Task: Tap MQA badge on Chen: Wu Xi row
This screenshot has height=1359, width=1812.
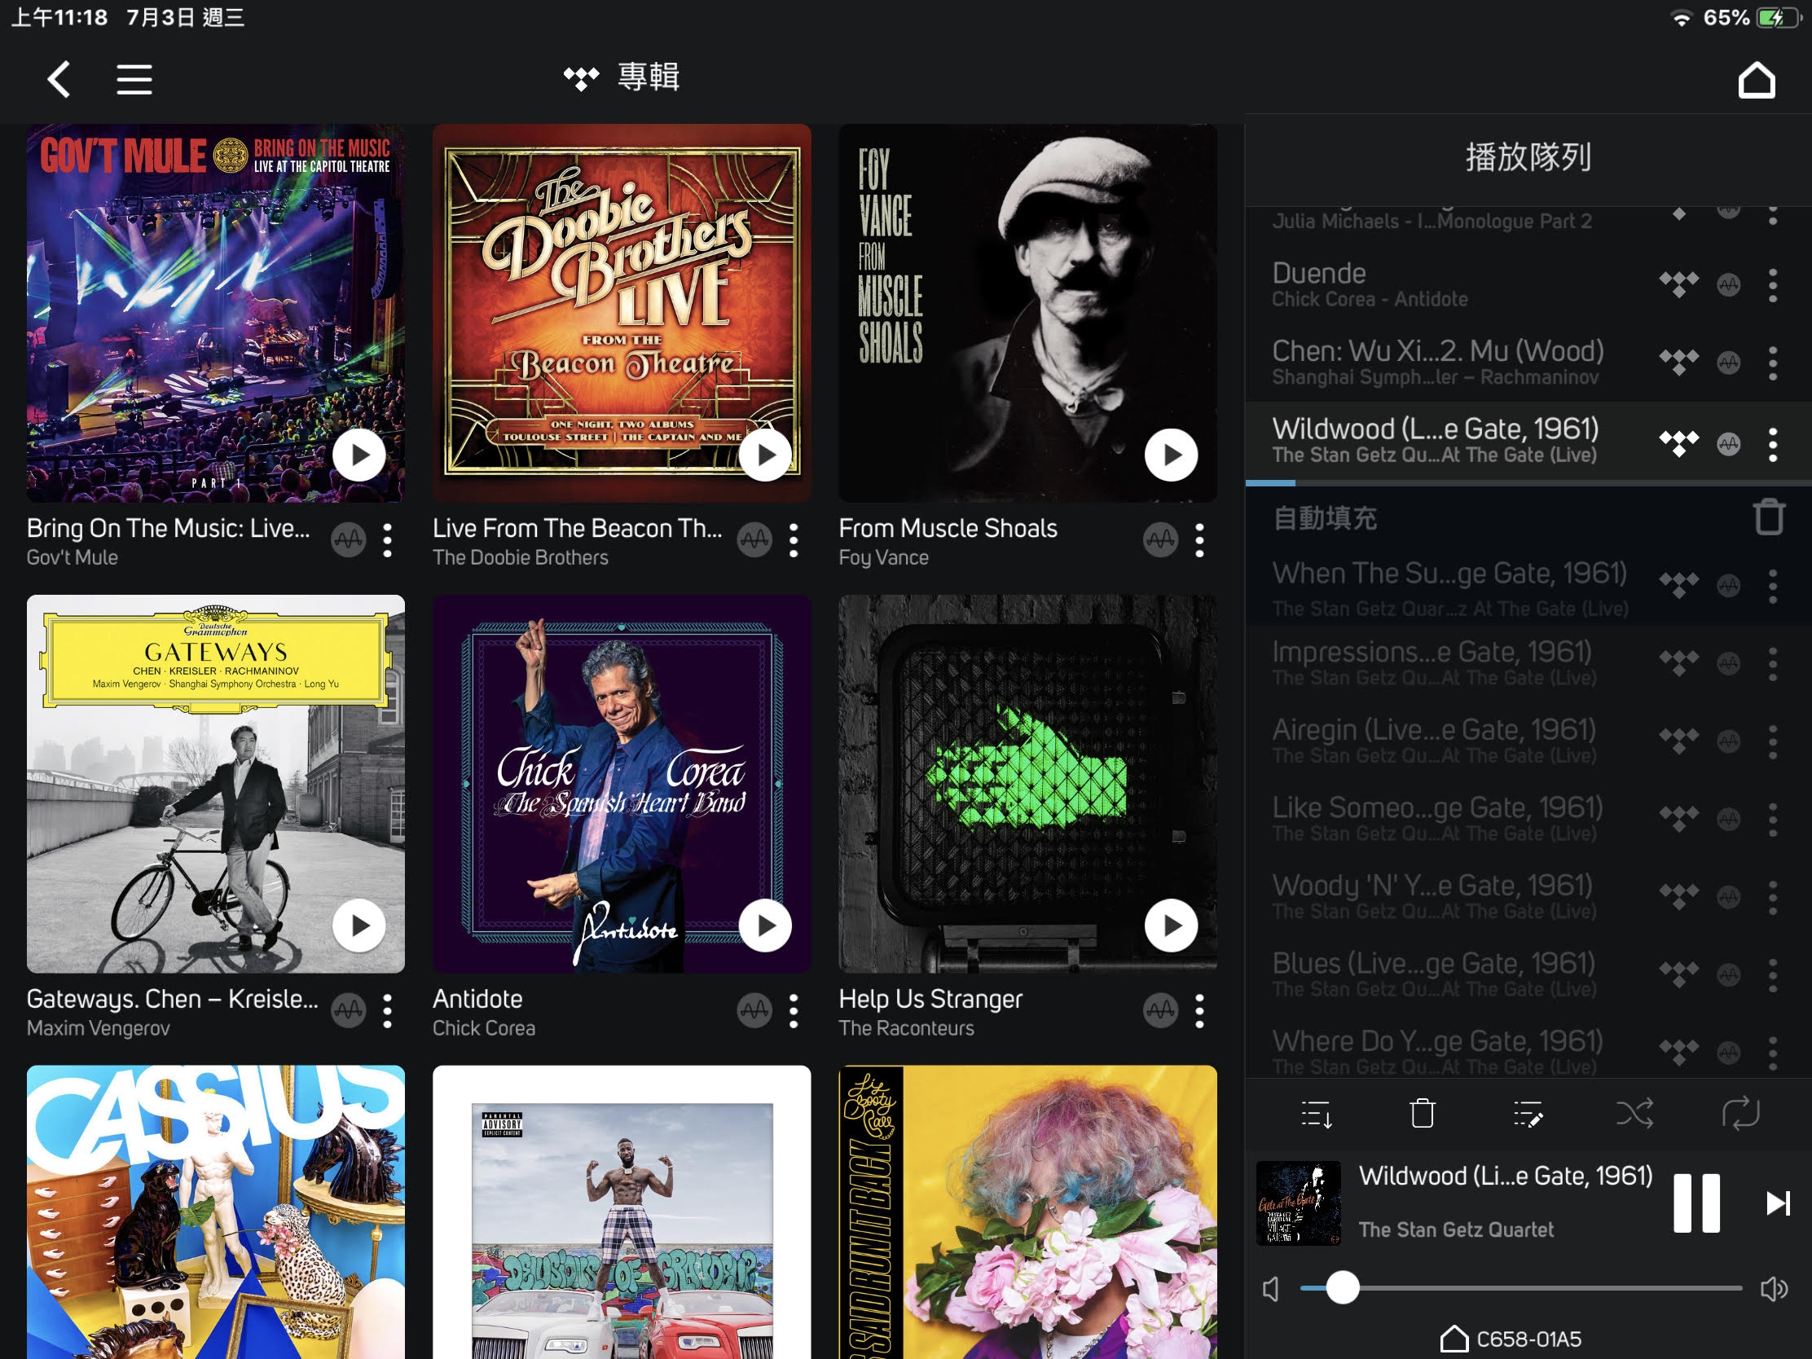Action: (x=1728, y=363)
